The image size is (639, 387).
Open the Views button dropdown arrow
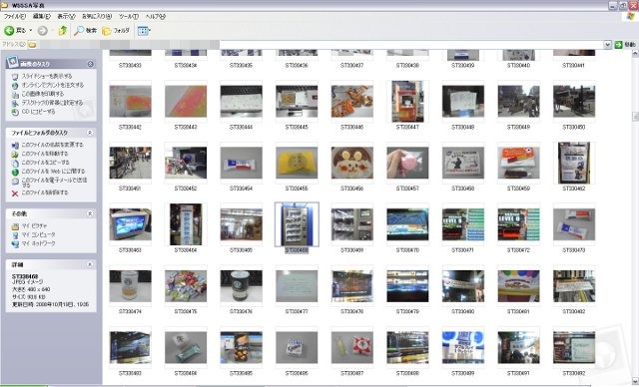tap(150, 31)
